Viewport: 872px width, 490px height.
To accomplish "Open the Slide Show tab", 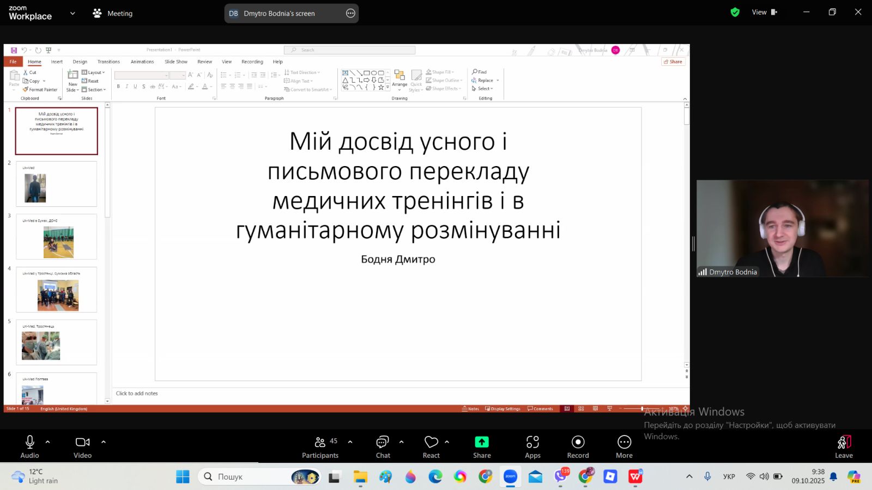I will 175,62.
